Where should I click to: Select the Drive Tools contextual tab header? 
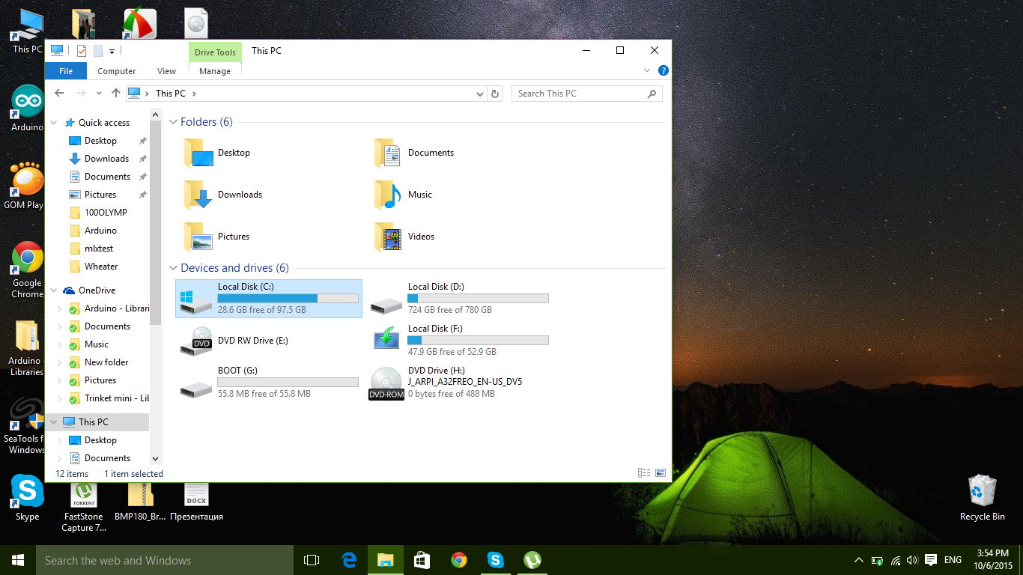215,52
